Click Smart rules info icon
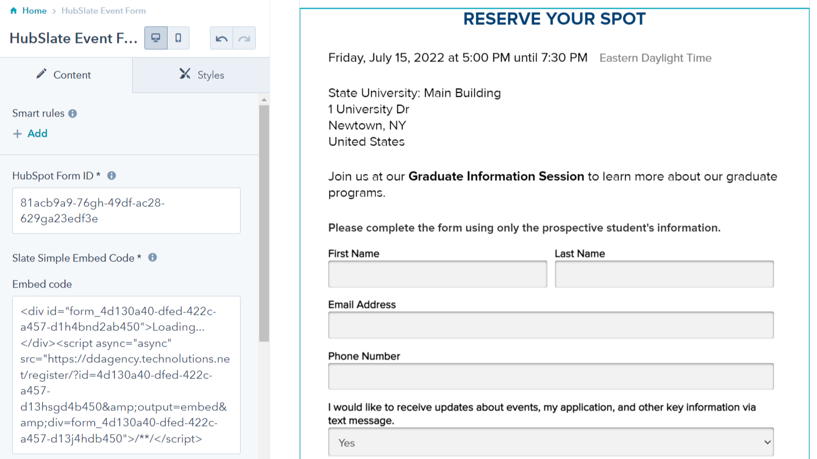Screen dimensions: 817x459 pos(72,114)
